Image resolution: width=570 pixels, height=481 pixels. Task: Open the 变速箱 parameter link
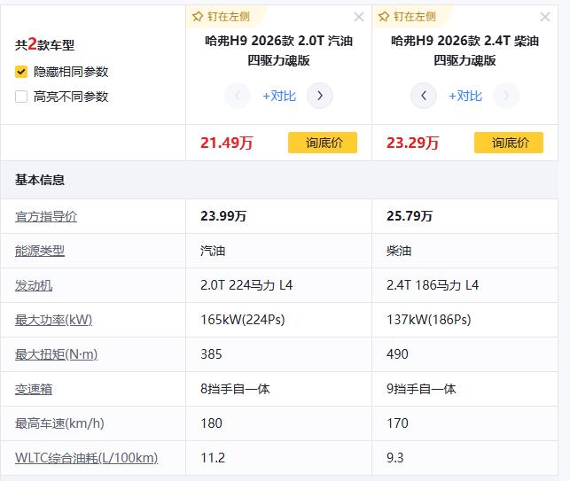click(x=34, y=389)
